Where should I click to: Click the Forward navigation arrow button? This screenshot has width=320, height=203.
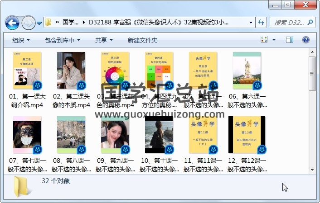[x=28, y=23]
